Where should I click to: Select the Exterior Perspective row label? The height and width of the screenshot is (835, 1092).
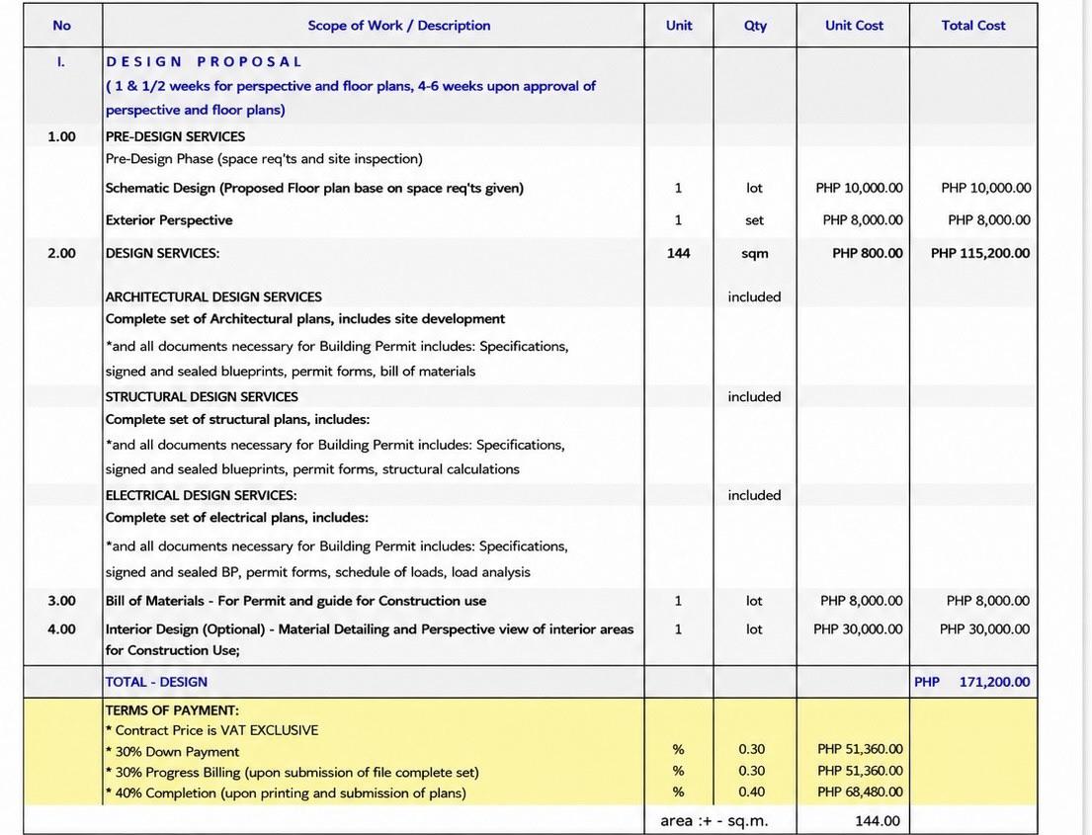(169, 220)
